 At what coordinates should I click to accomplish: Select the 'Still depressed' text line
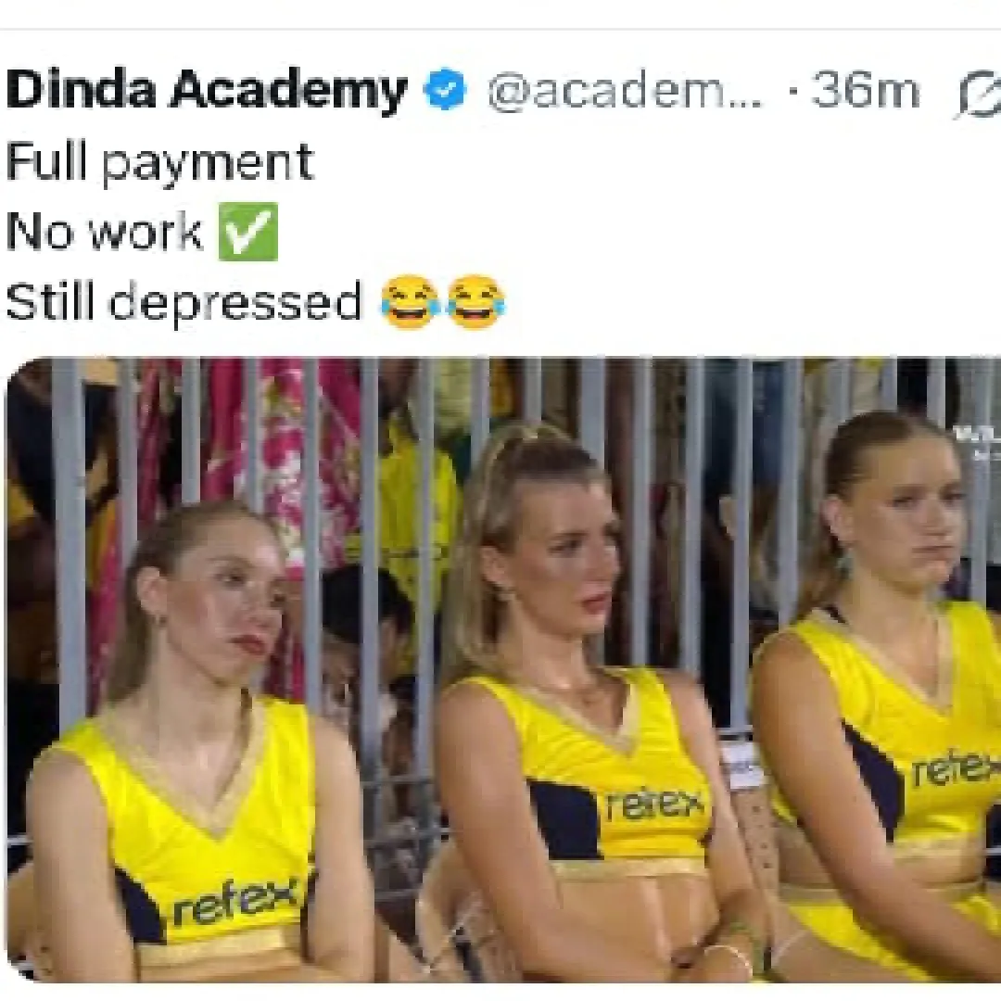tap(184, 302)
